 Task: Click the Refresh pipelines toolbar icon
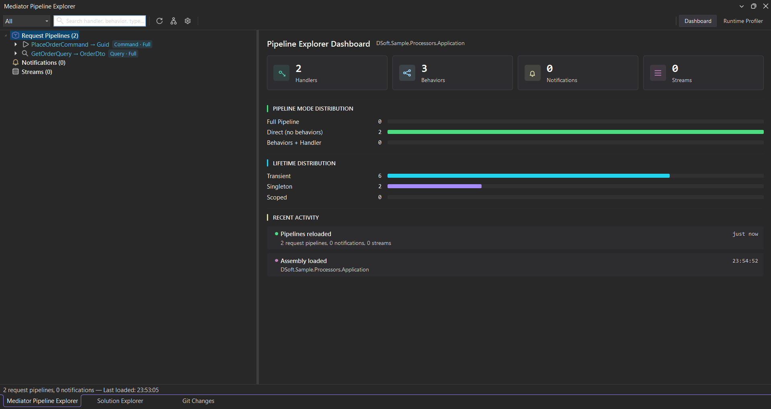click(160, 21)
